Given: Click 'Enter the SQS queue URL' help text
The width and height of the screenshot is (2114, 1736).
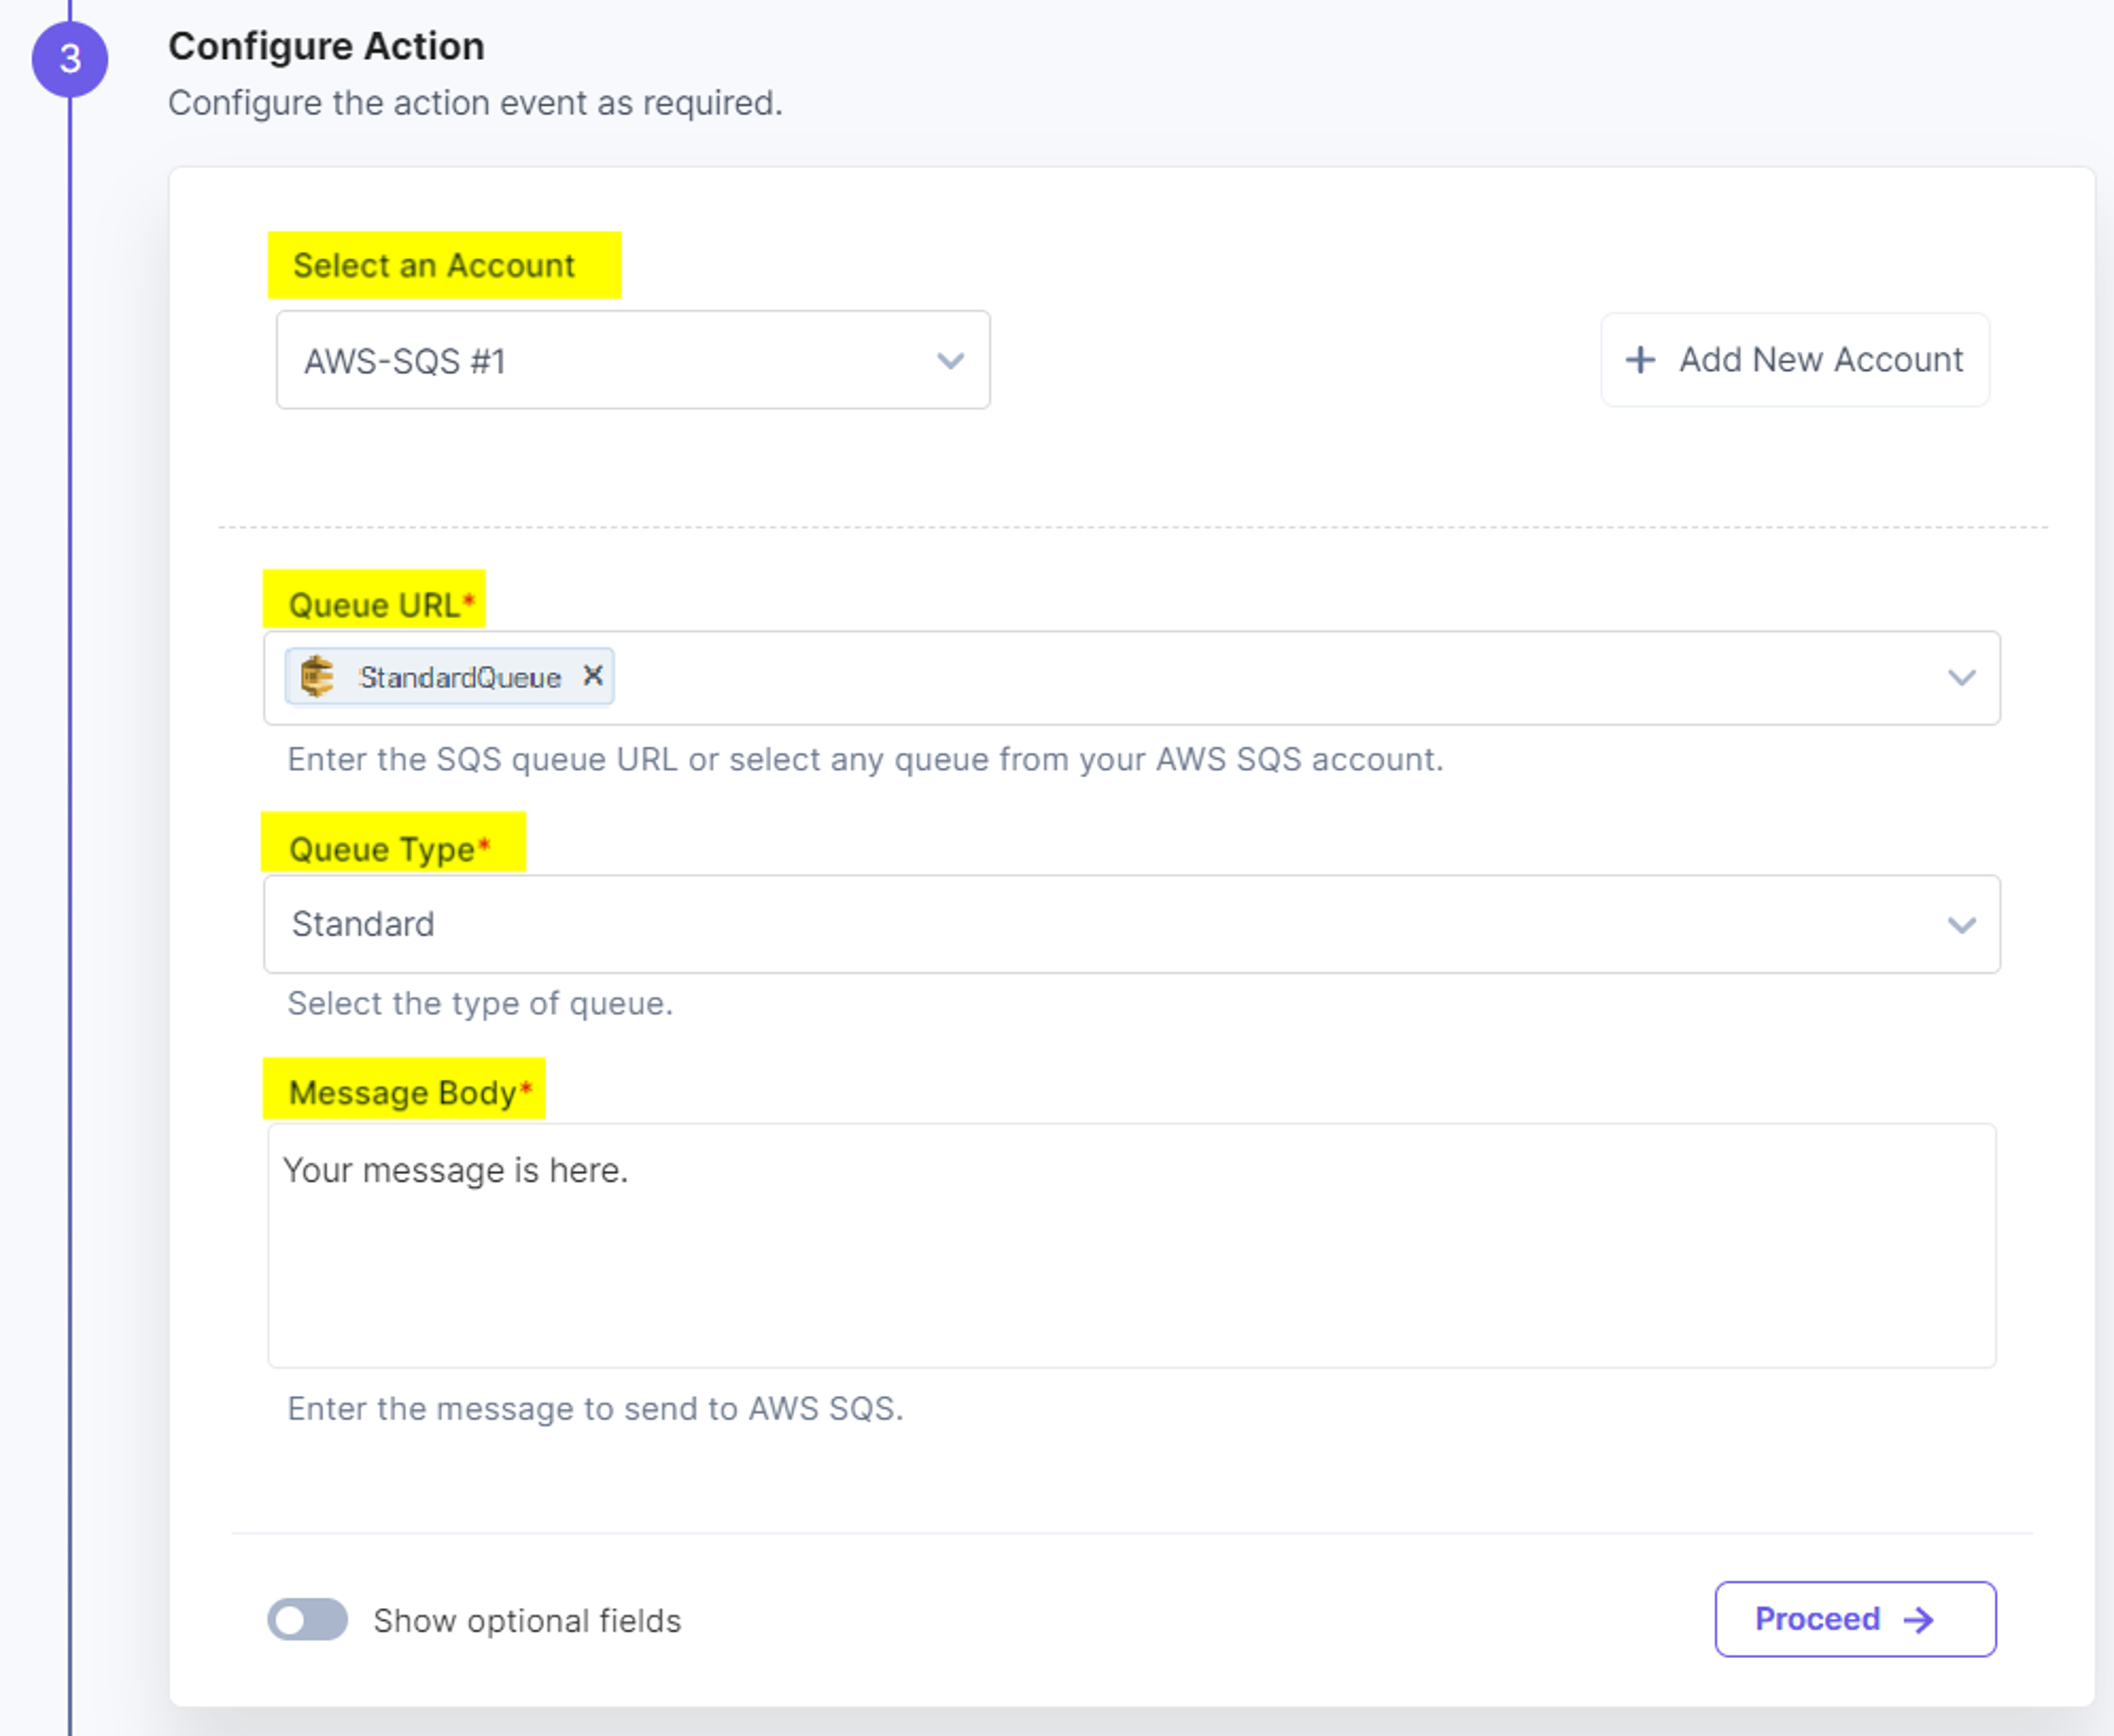Looking at the screenshot, I should point(865,760).
